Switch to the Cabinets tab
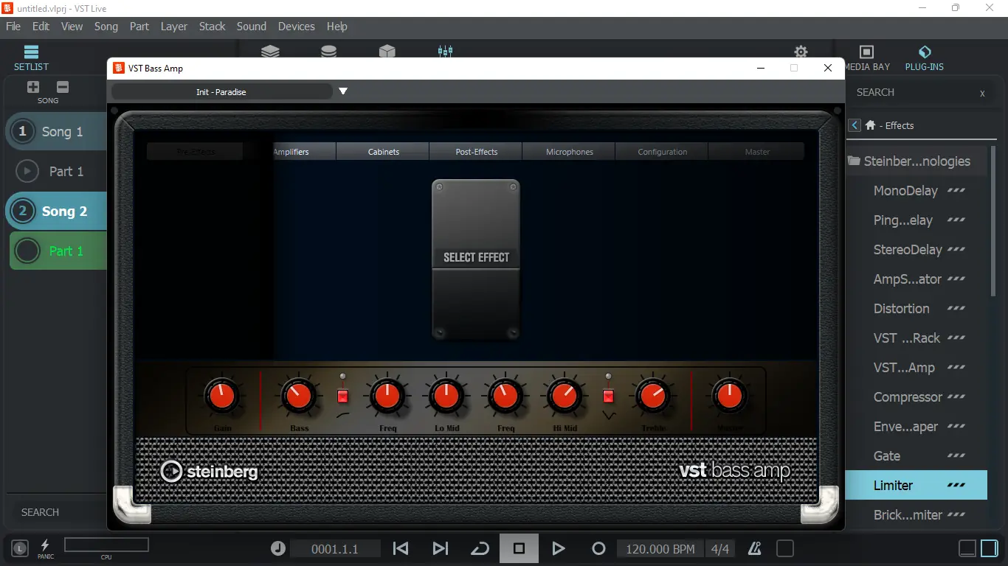The image size is (1008, 566). [384, 152]
